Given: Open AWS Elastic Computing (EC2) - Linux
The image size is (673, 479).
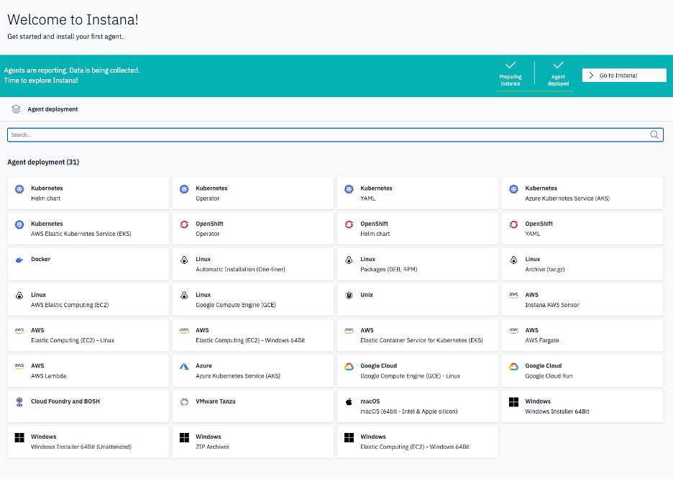Looking at the screenshot, I should pos(88,335).
